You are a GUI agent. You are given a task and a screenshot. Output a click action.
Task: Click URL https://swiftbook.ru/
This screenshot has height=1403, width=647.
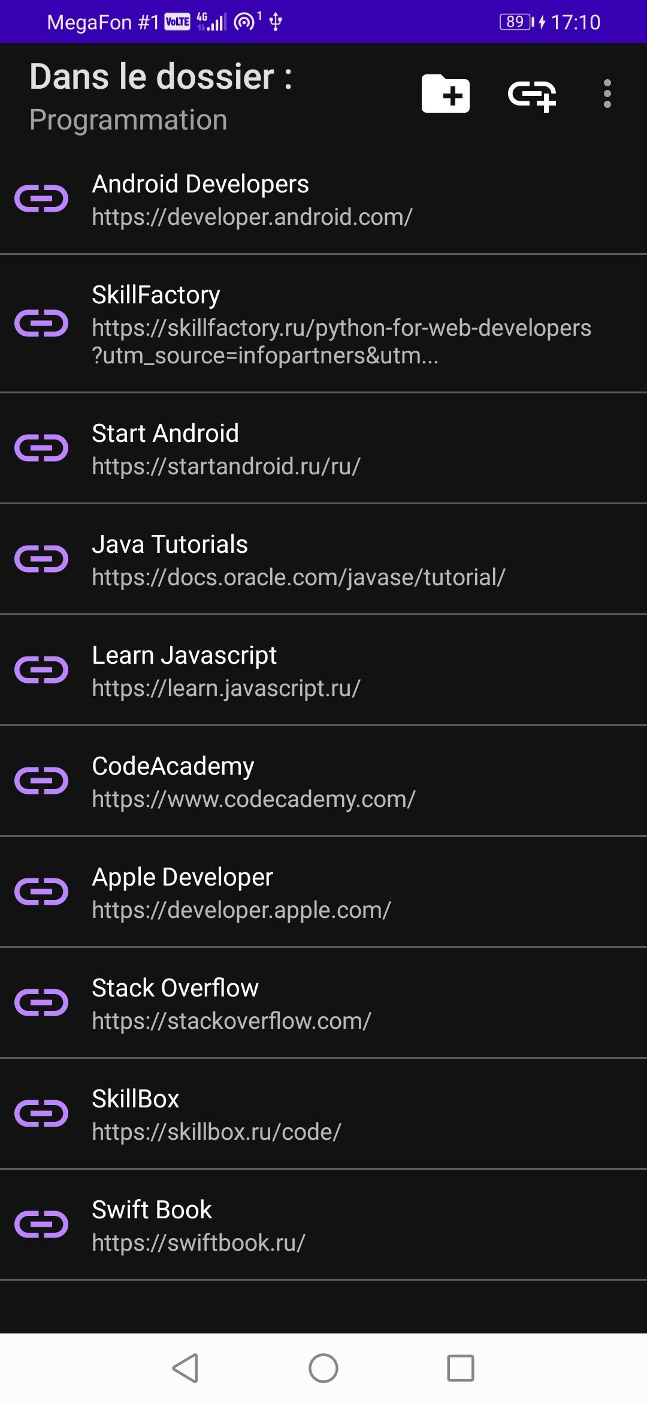point(198,1243)
